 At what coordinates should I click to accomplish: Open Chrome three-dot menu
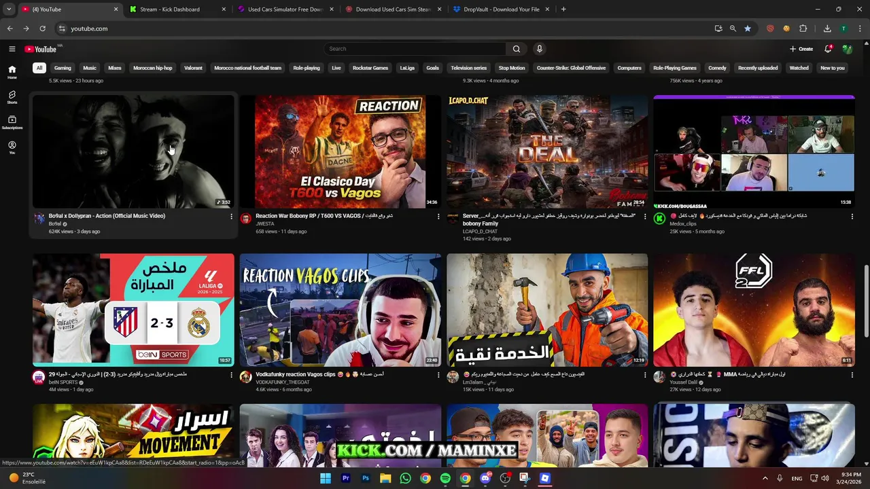[x=860, y=29]
